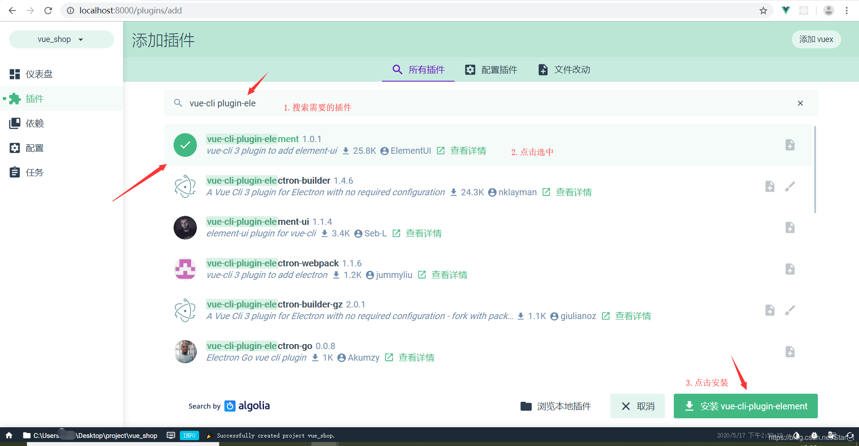Select vue-cli-plugin-electron-builder-gz logo
The image size is (859, 446).
(185, 310)
